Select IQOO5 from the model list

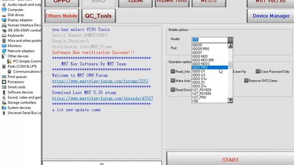[x=209, y=45]
